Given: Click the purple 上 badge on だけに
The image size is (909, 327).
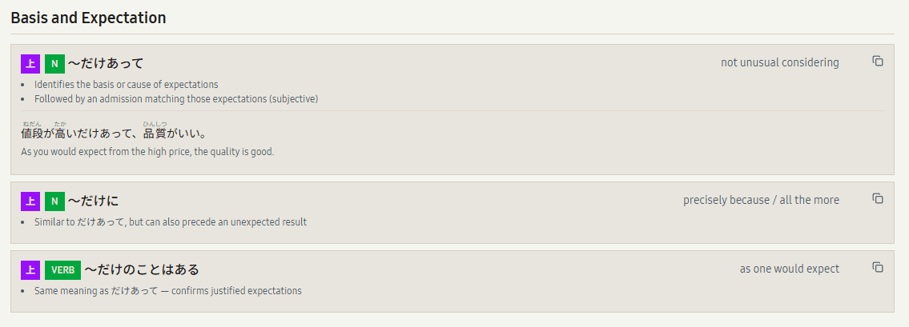Looking at the screenshot, I should 30,201.
